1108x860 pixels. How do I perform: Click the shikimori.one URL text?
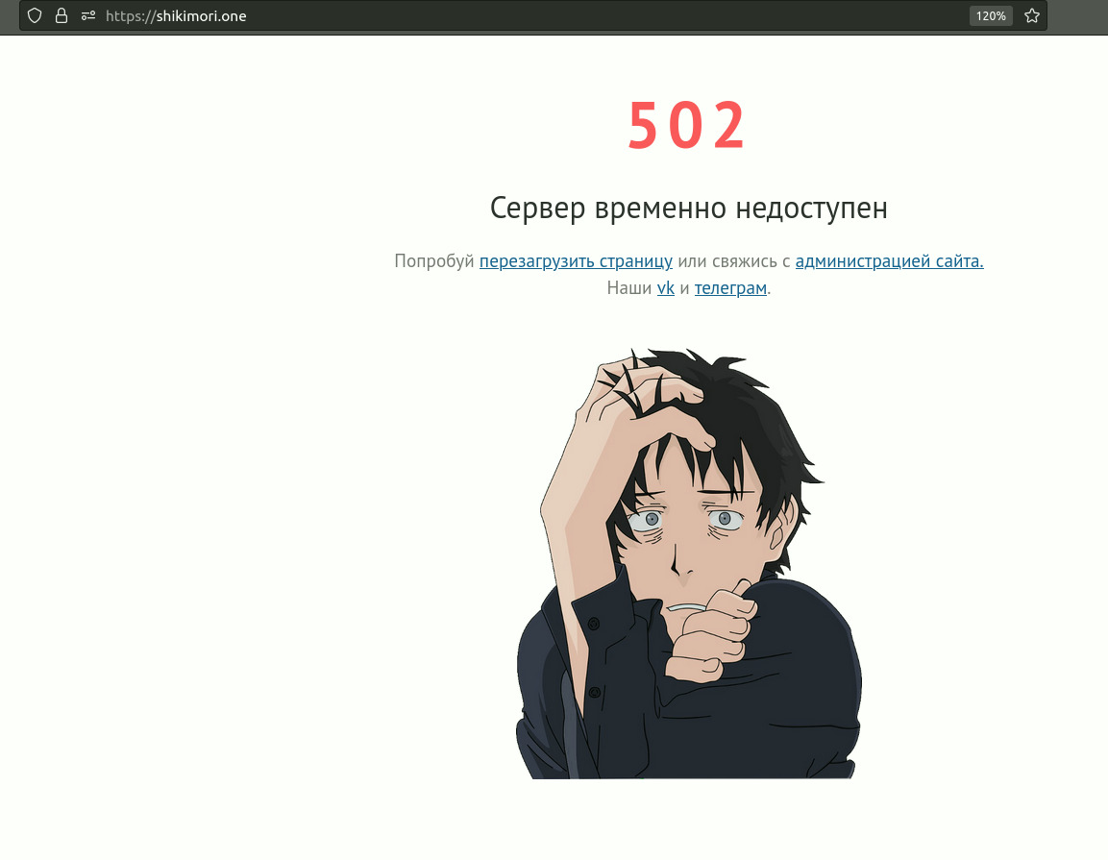tap(176, 15)
